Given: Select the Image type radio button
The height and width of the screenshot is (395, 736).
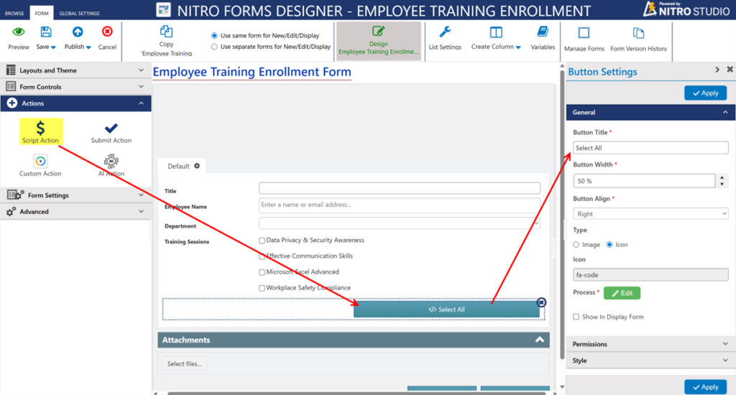Looking at the screenshot, I should pyautogui.click(x=576, y=245).
